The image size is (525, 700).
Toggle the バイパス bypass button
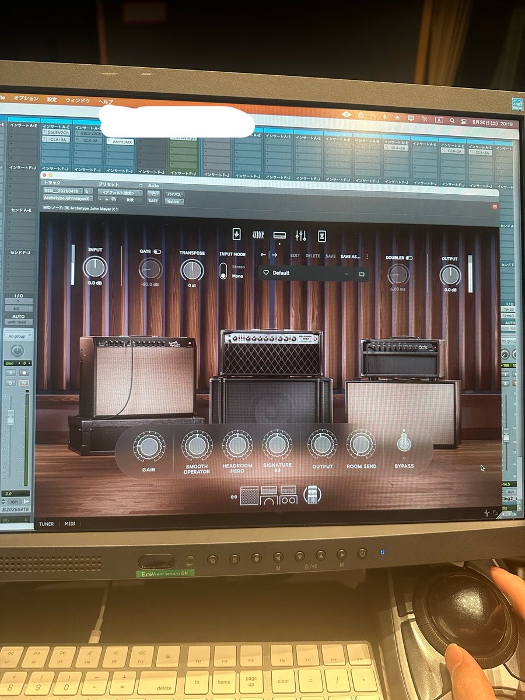(x=174, y=193)
